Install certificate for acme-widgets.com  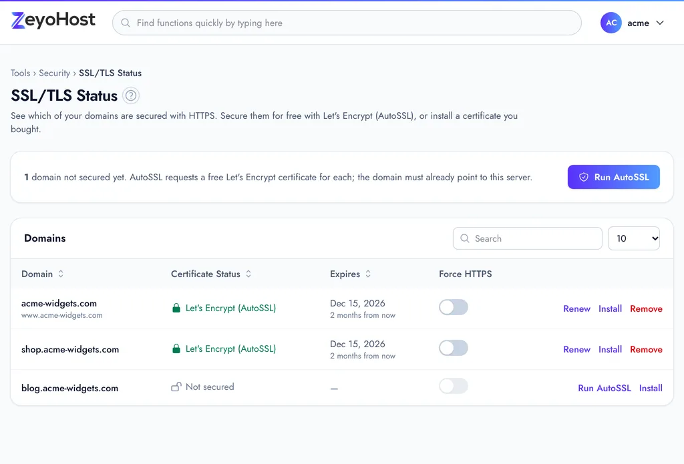click(610, 308)
